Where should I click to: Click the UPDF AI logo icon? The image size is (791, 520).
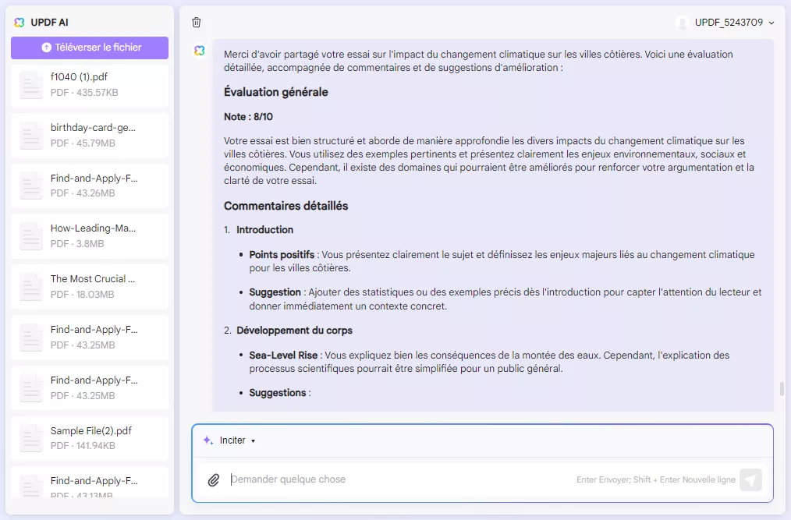(19, 22)
